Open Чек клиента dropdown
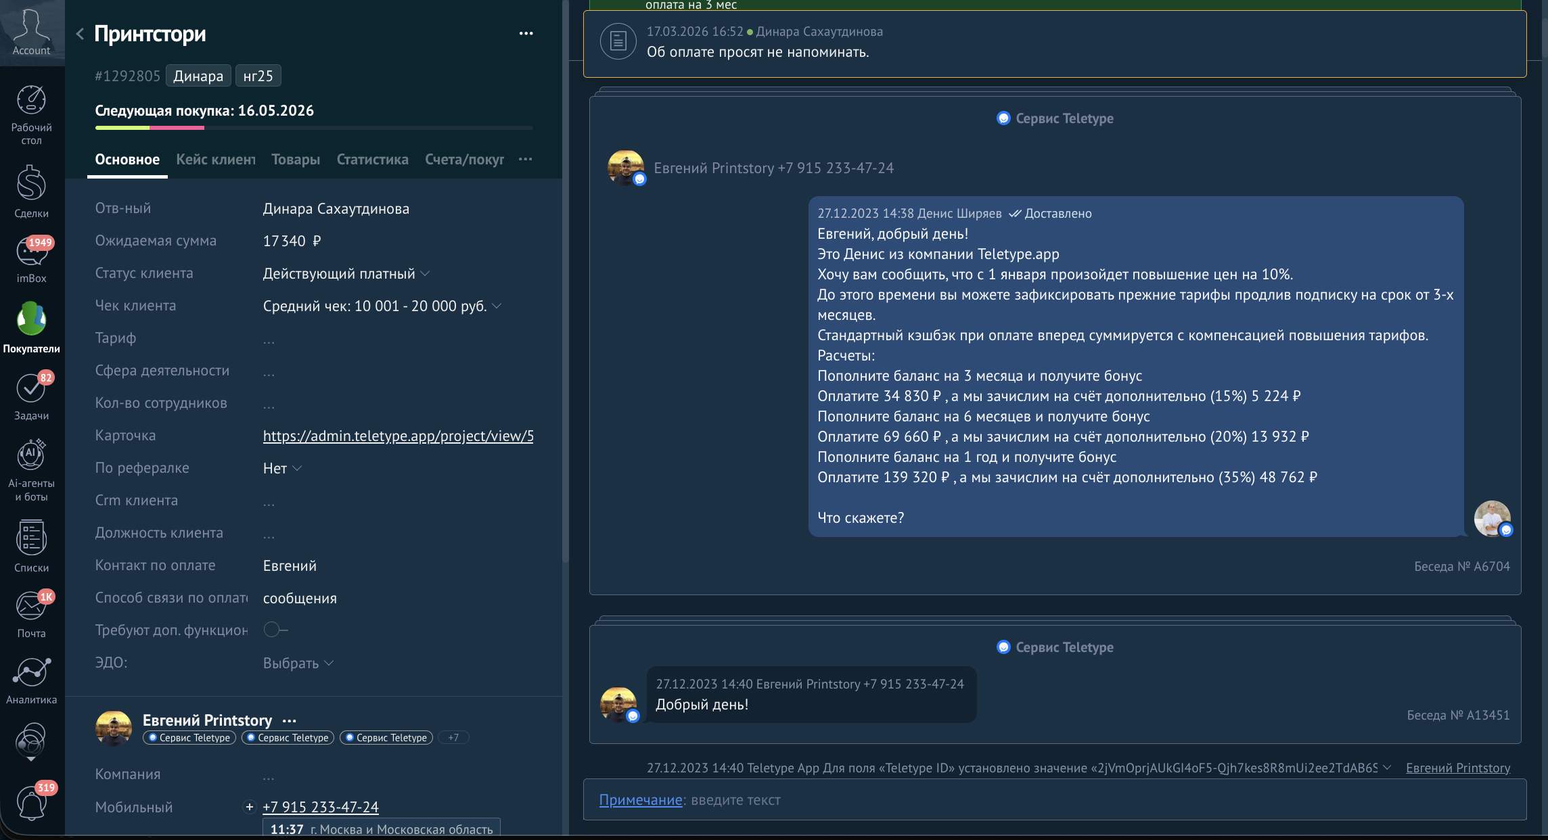The height and width of the screenshot is (840, 1548). (382, 306)
